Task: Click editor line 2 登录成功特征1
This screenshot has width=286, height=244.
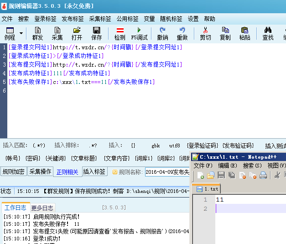Action: point(56,56)
